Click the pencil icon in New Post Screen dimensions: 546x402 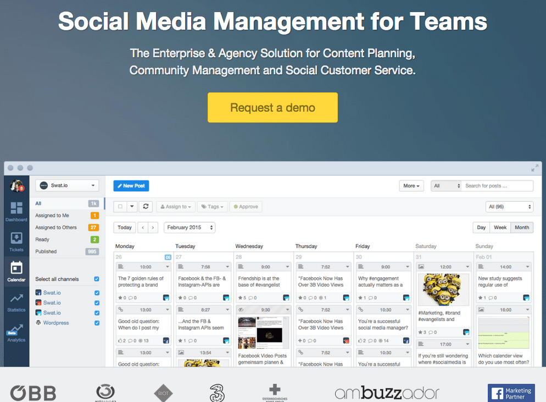click(x=119, y=186)
